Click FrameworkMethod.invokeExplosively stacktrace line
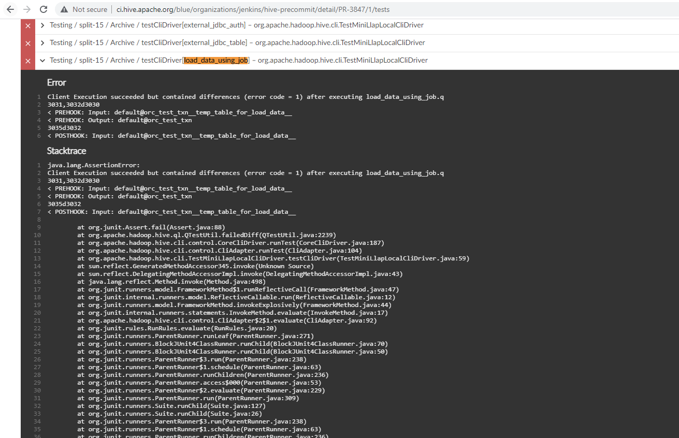Image resolution: width=679 pixels, height=438 pixels. [235, 305]
